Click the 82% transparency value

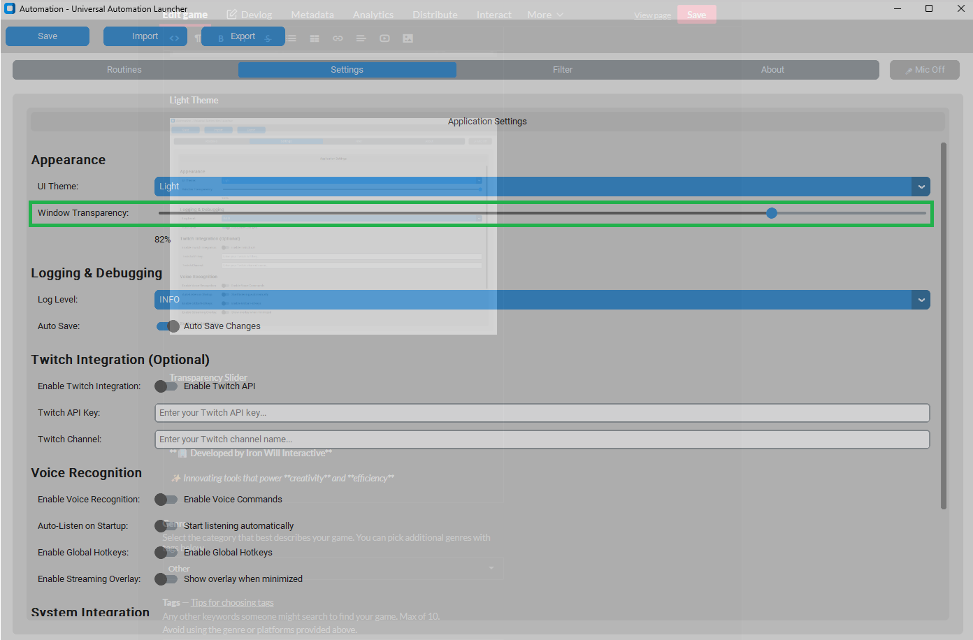tap(163, 240)
